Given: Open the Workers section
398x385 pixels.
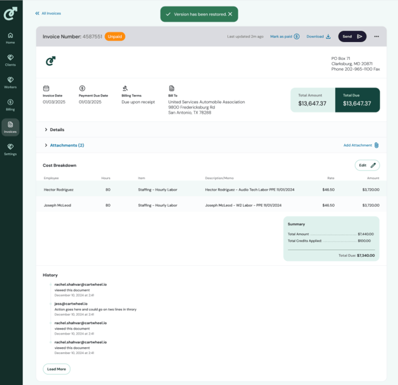Looking at the screenshot, I should pos(10,82).
